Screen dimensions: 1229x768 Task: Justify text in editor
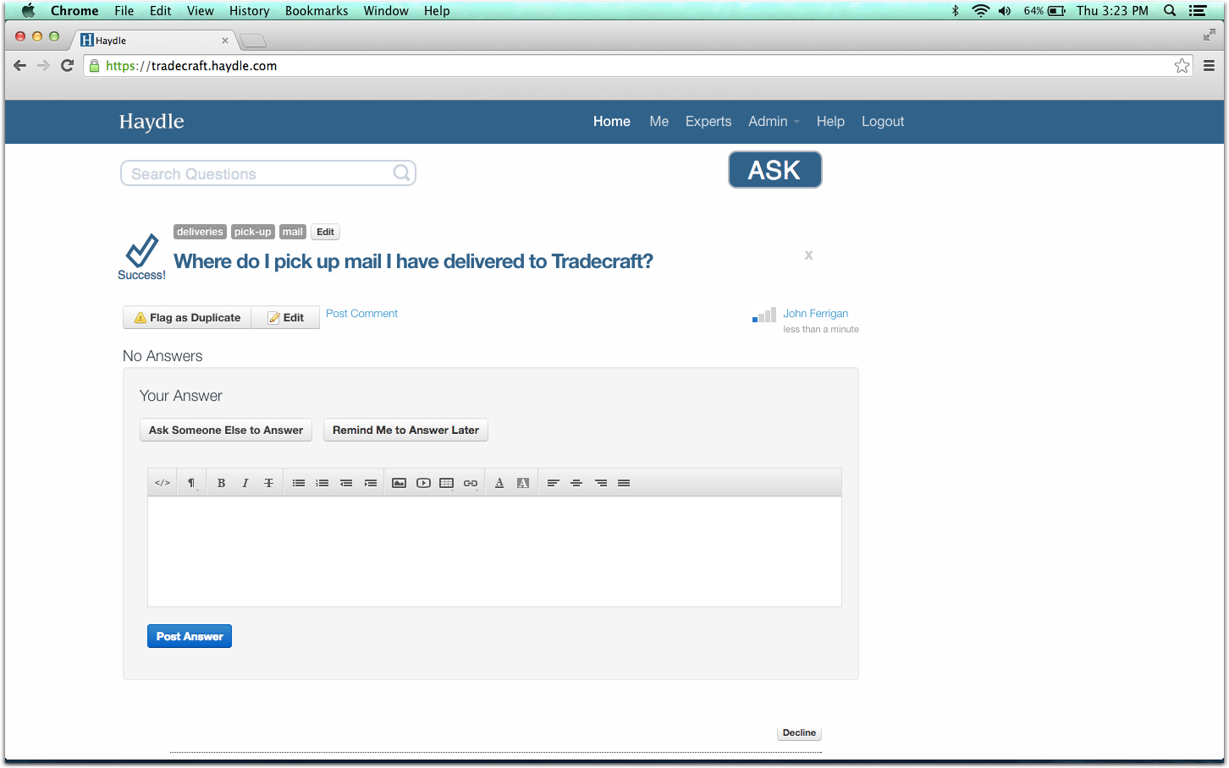624,483
